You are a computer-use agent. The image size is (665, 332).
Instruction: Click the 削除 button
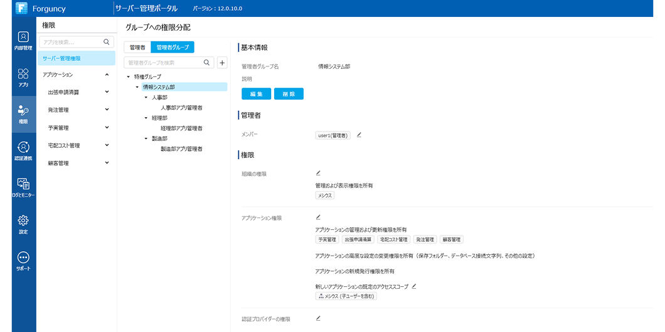click(x=289, y=94)
